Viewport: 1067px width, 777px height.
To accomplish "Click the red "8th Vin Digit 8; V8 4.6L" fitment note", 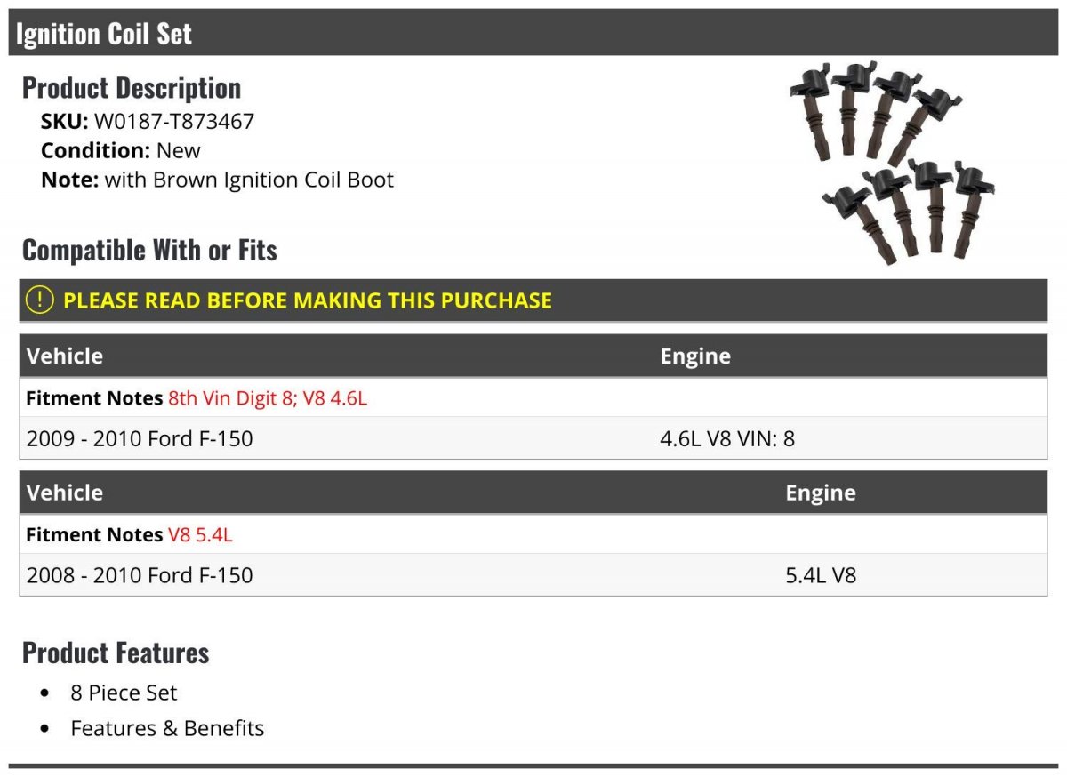I will (x=268, y=398).
